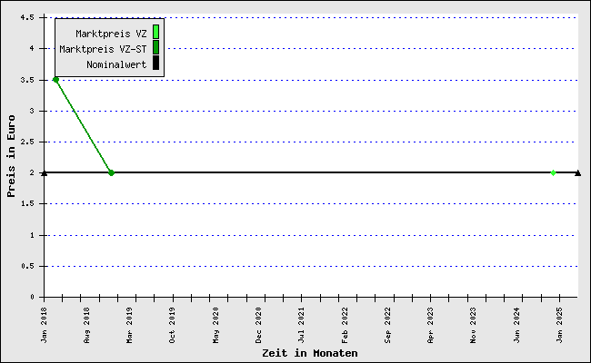Click the Mar 2019 x-axis label
The height and width of the screenshot is (363, 591).
130,326
